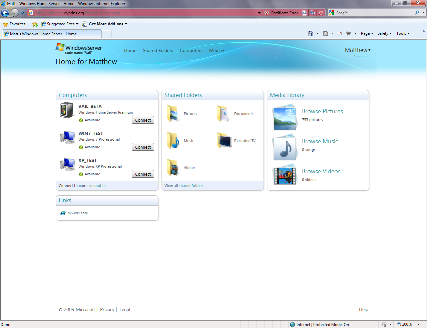The height and width of the screenshot is (328, 427).
Task: Open the Videos shared folder icon
Action: point(173,168)
